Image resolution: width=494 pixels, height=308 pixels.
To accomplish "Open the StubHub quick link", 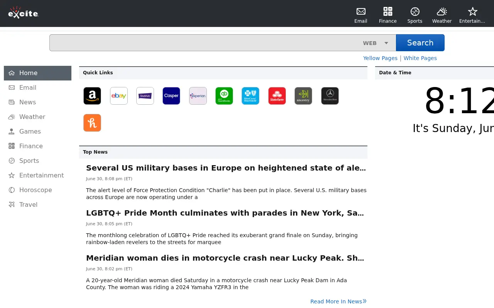I will point(145,96).
